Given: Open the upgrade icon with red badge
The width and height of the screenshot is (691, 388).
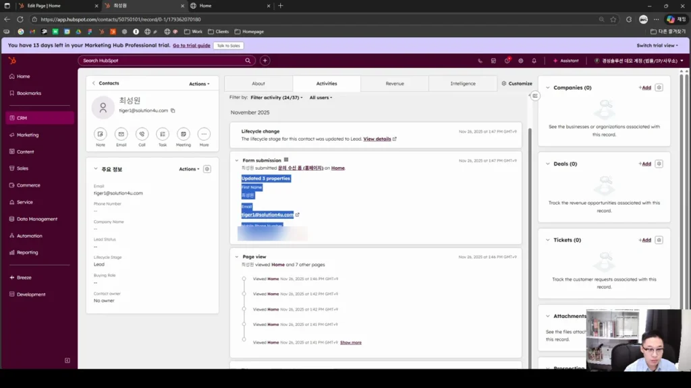Looking at the screenshot, I should click(x=507, y=61).
